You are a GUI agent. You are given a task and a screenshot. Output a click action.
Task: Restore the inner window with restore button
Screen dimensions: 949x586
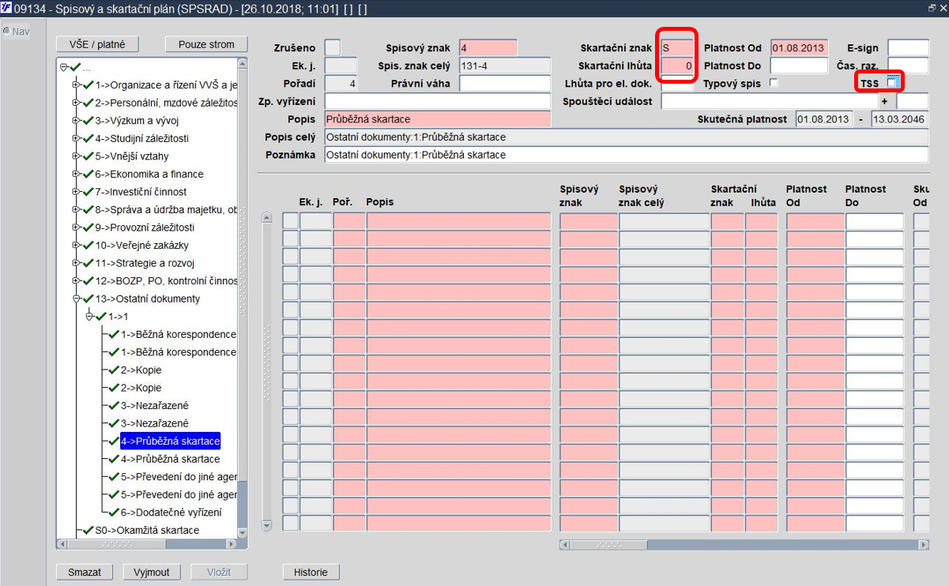coord(932,8)
